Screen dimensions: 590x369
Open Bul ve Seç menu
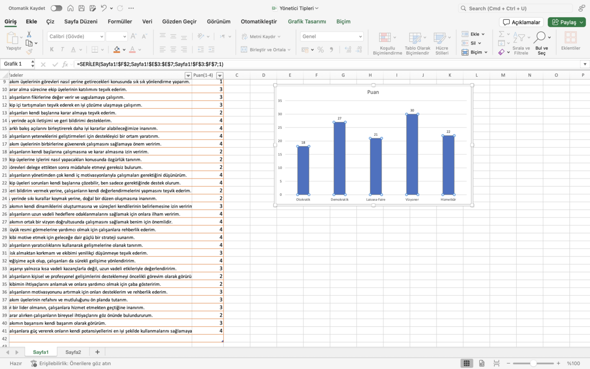tap(541, 43)
